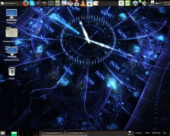Switch to the Multimedia workspace
The height and width of the screenshot is (136, 170).
156,133
